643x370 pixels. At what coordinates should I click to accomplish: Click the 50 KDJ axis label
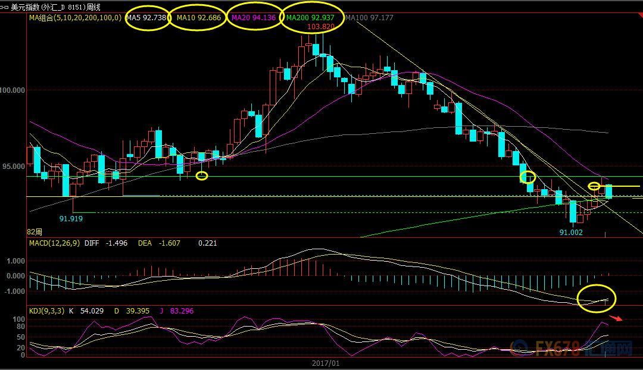point(20,337)
